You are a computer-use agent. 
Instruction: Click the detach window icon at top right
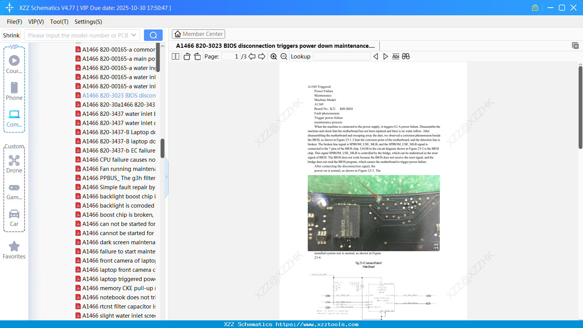point(575,45)
